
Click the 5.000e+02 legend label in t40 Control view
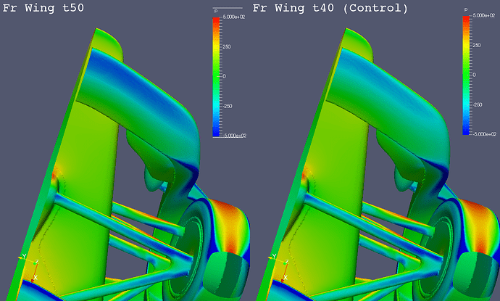(484, 15)
